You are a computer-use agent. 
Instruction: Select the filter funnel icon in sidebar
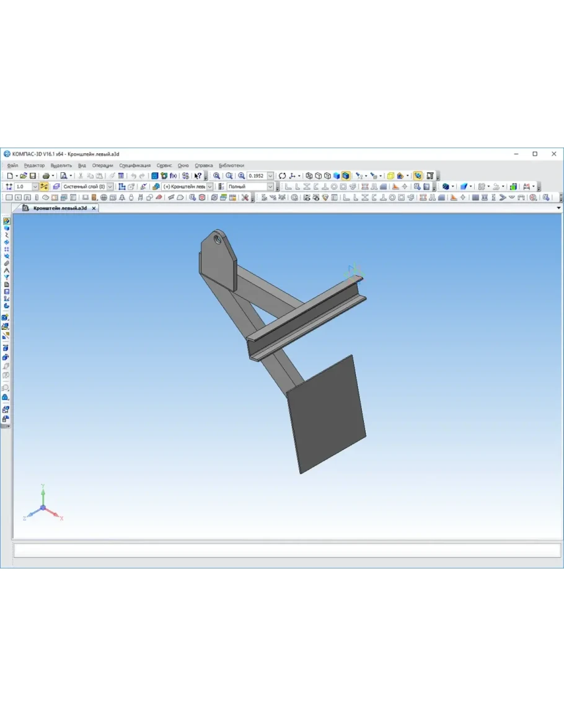coord(6,277)
